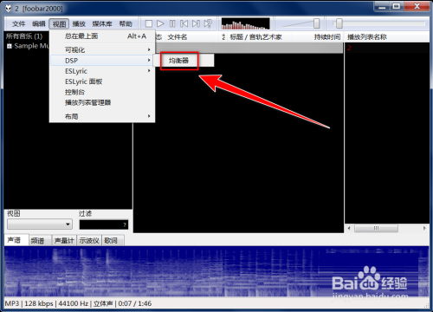Close the 视图 menu

coord(59,23)
